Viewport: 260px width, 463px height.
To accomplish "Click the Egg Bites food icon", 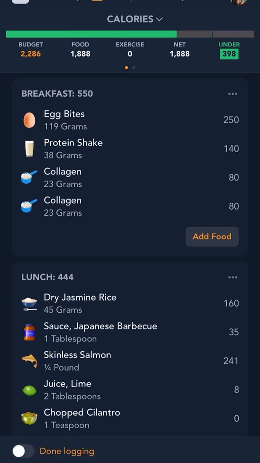I will [29, 119].
